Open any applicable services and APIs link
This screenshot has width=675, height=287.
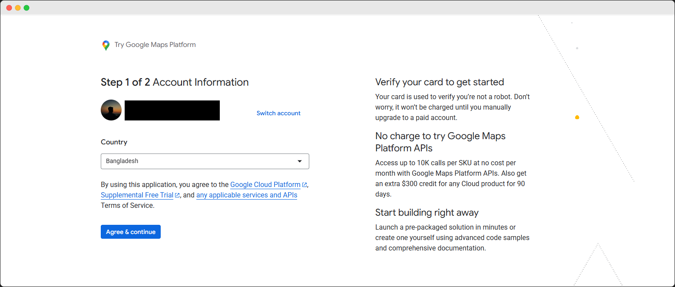[247, 195]
